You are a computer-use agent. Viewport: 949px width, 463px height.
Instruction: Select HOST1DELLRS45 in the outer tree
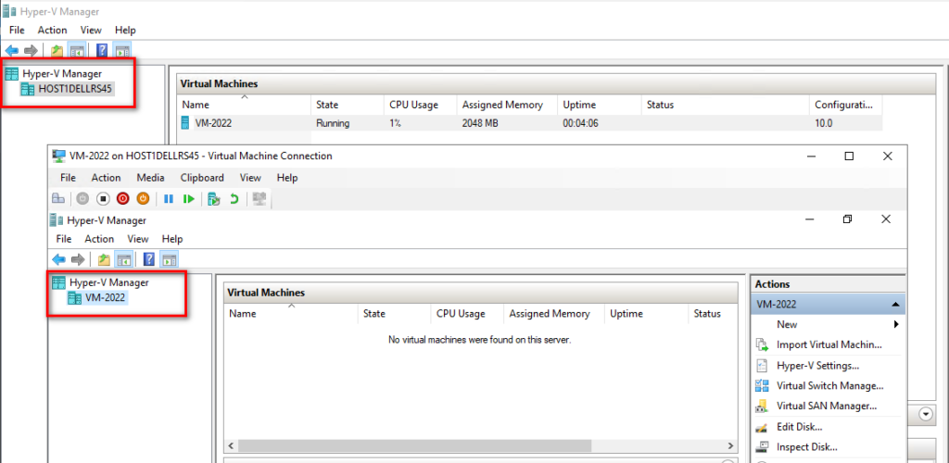pos(75,89)
